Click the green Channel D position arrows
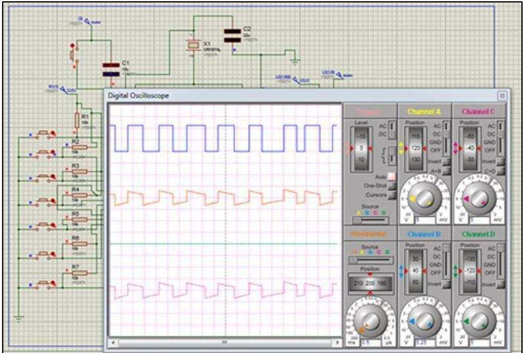The image size is (523, 353). click(456, 271)
